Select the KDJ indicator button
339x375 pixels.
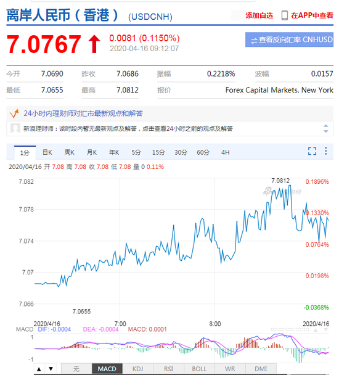137,369
